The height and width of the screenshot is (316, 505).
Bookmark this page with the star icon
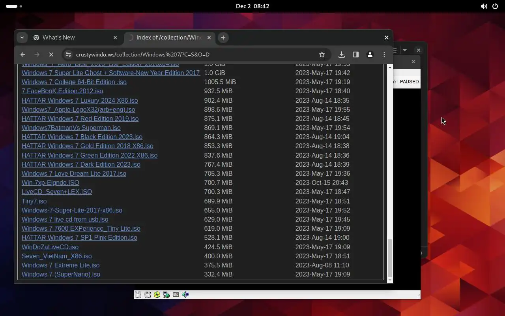click(x=322, y=55)
